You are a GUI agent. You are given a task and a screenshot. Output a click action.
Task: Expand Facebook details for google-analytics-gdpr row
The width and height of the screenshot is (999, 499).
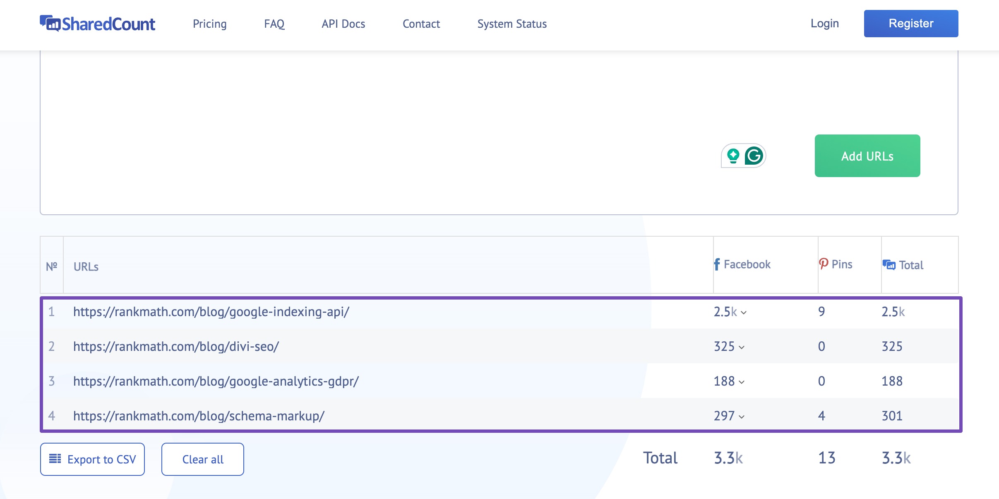click(742, 382)
